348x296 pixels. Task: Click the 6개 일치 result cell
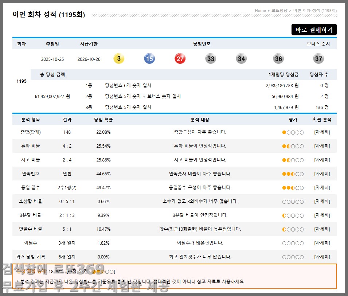[67, 257]
